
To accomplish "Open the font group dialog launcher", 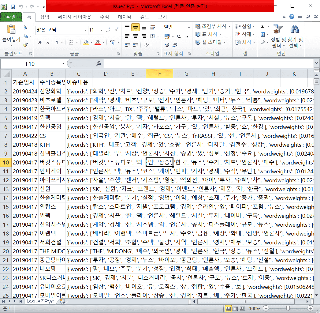I will tap(118, 54).
